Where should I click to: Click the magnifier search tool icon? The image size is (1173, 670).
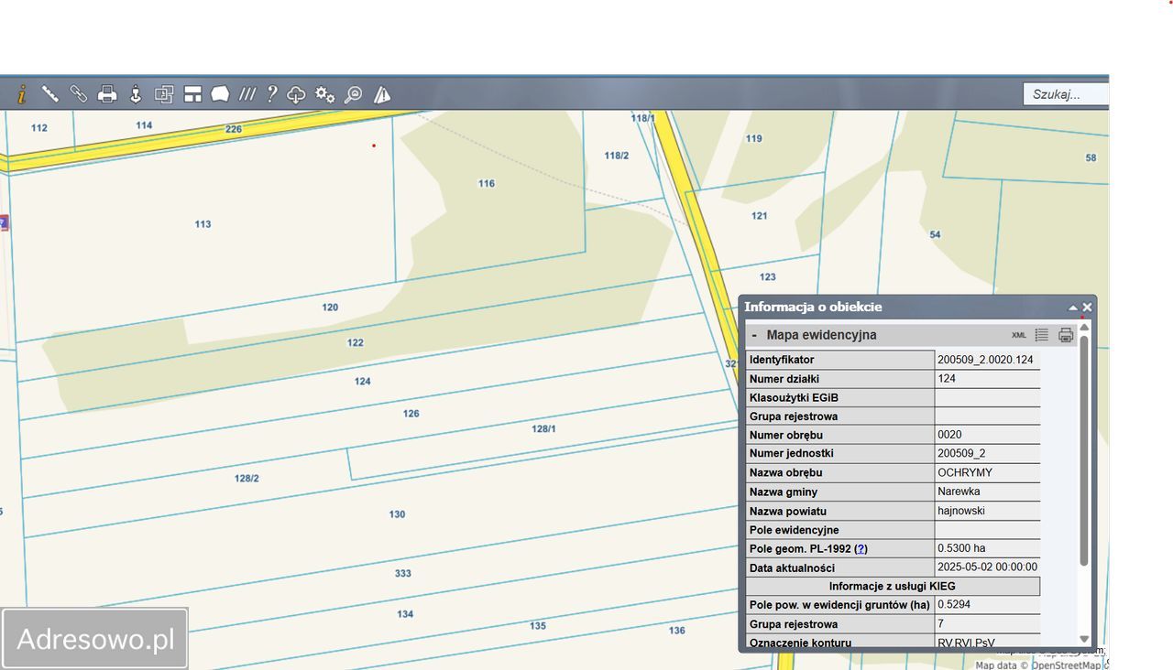(x=353, y=94)
